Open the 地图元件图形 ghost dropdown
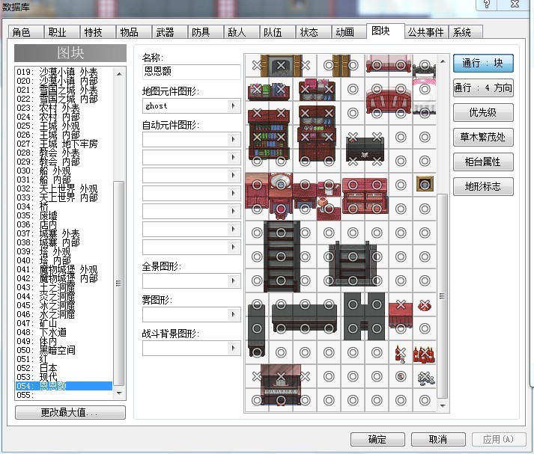The image size is (534, 454). pyautogui.click(x=233, y=105)
